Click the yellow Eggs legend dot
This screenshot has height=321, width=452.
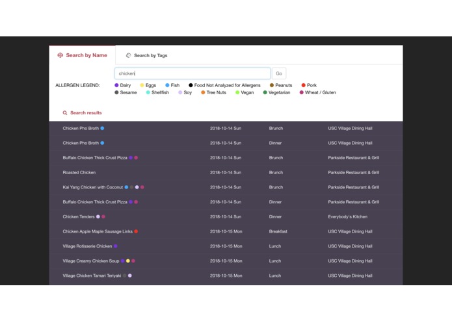click(142, 85)
